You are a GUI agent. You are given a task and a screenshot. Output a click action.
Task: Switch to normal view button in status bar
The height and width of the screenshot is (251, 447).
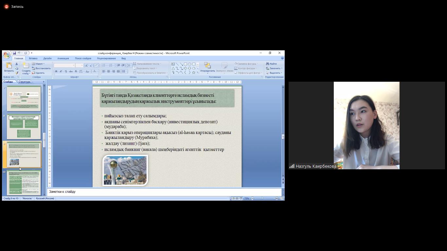tap(233, 198)
